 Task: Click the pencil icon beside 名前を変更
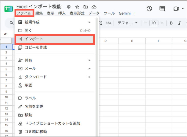tap(20, 107)
